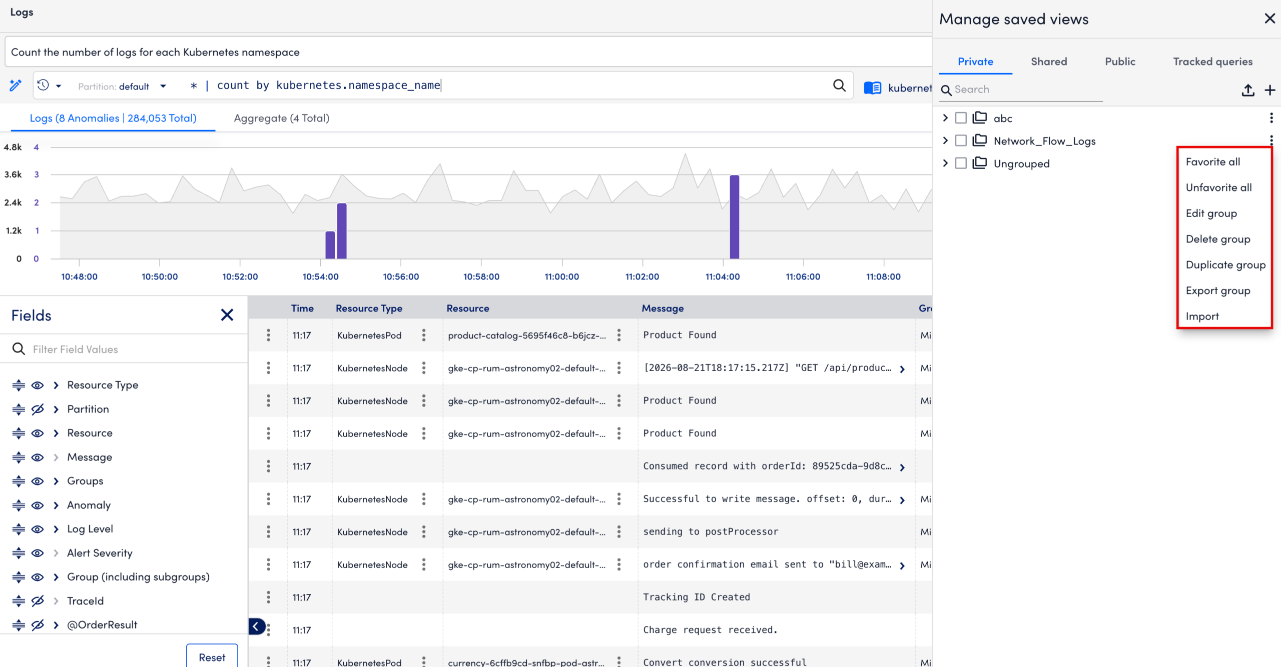Open the query history clock icon

tap(44, 85)
